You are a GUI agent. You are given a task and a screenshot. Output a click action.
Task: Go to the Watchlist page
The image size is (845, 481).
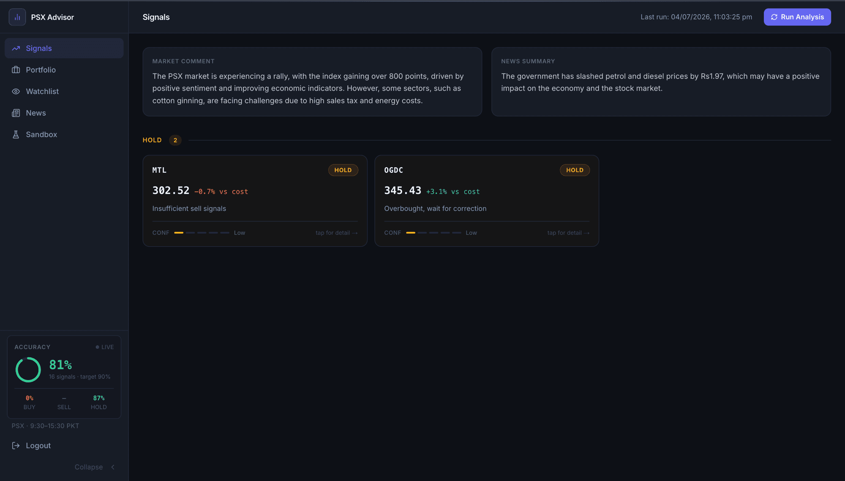point(64,91)
